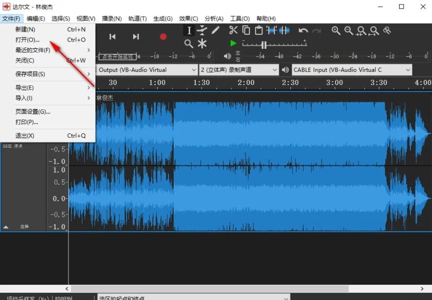Image resolution: width=432 pixels, height=300 pixels.
Task: Click the horizontal scrollbar right arrow
Action: [422, 289]
